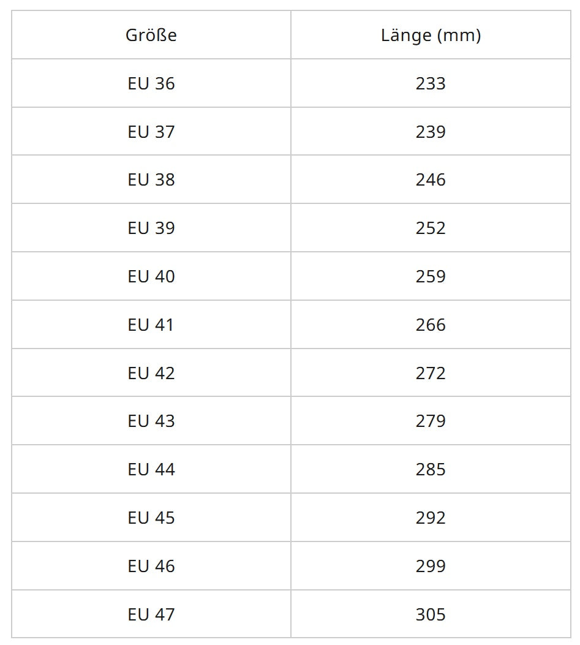Select the 305 length cell
The width and height of the screenshot is (580, 645).
point(431,614)
